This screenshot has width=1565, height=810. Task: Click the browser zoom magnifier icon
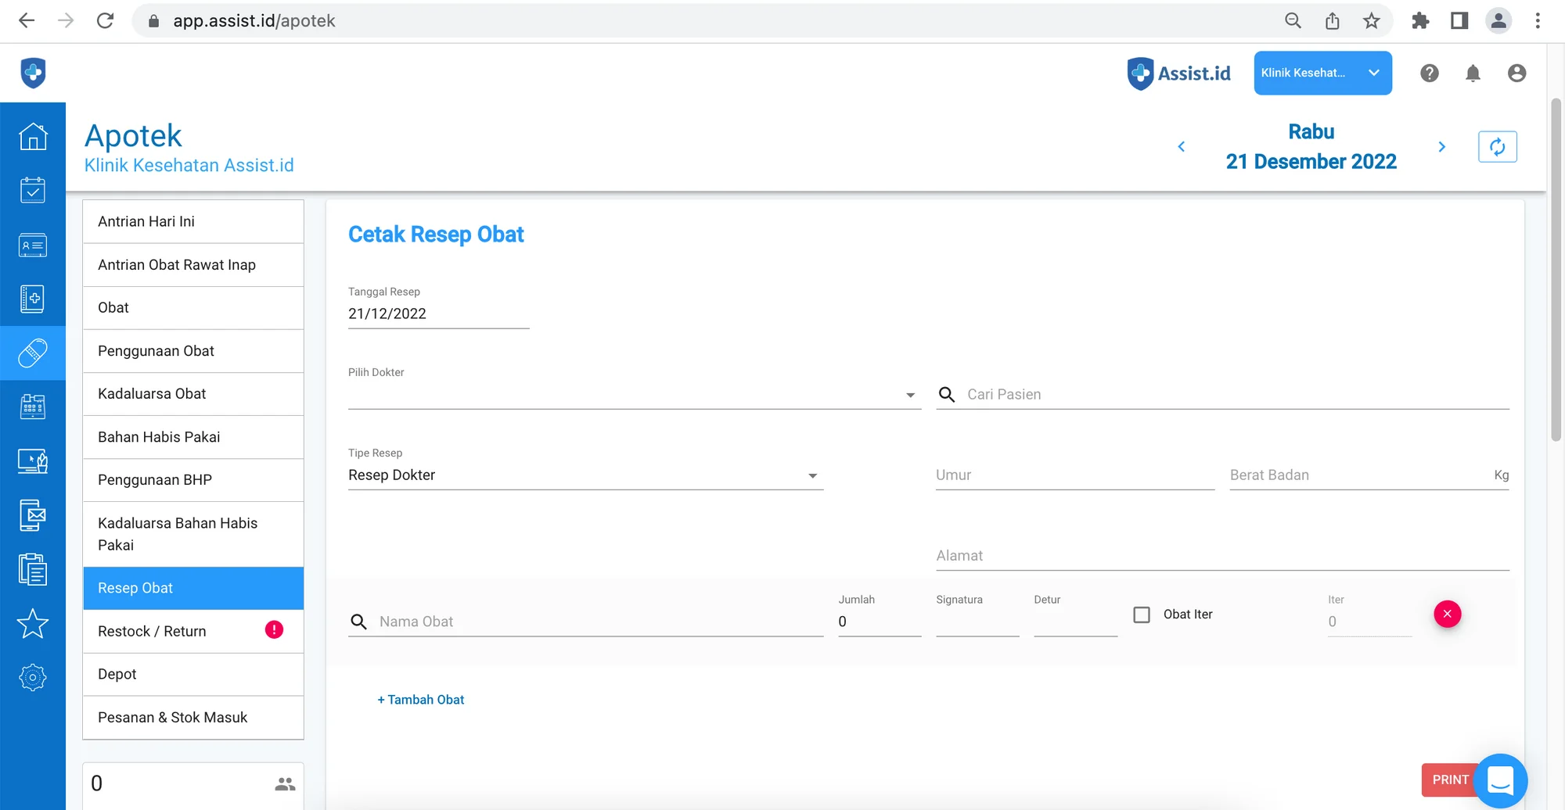[x=1293, y=21]
